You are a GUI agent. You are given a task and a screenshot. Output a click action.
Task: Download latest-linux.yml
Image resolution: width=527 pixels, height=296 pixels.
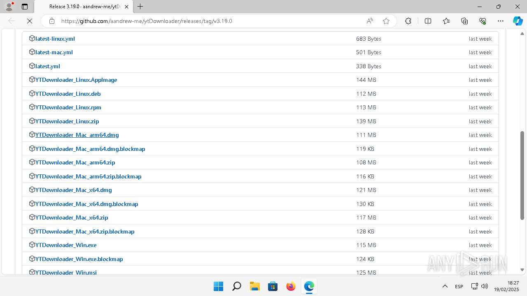[x=55, y=39]
